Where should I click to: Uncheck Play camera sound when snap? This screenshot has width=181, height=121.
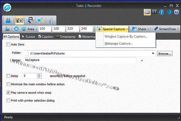[x=8, y=92]
